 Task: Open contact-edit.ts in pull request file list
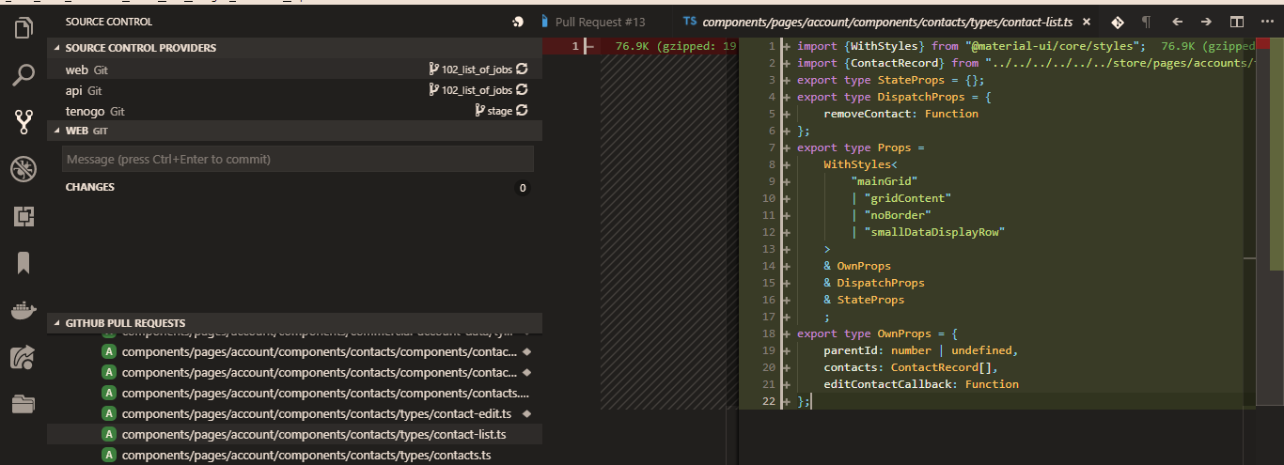(x=317, y=414)
